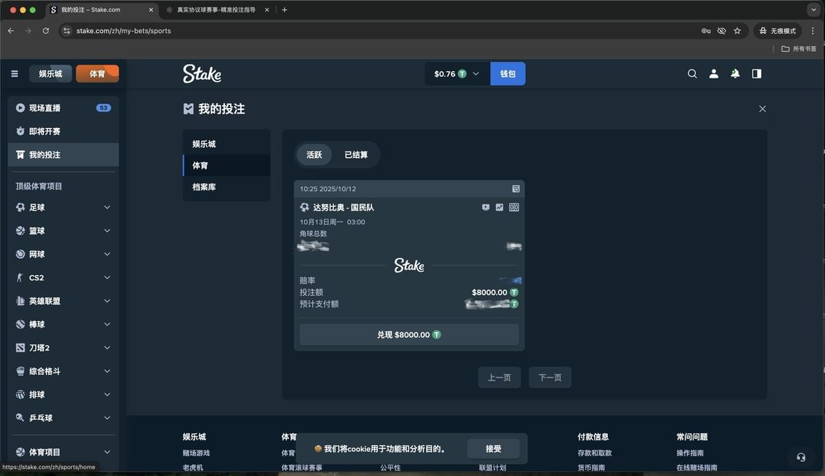
Task: Click 上一页 pagination button
Action: [499, 378]
